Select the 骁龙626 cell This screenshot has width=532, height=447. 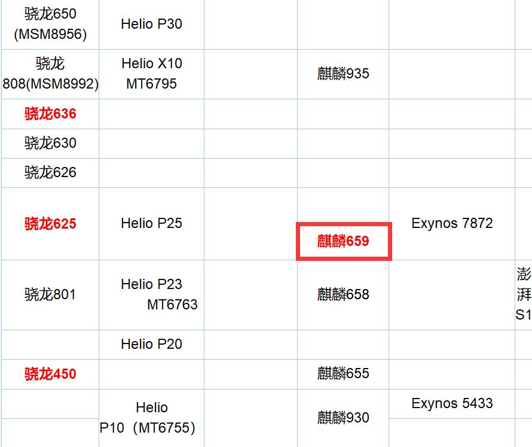pos(50,172)
